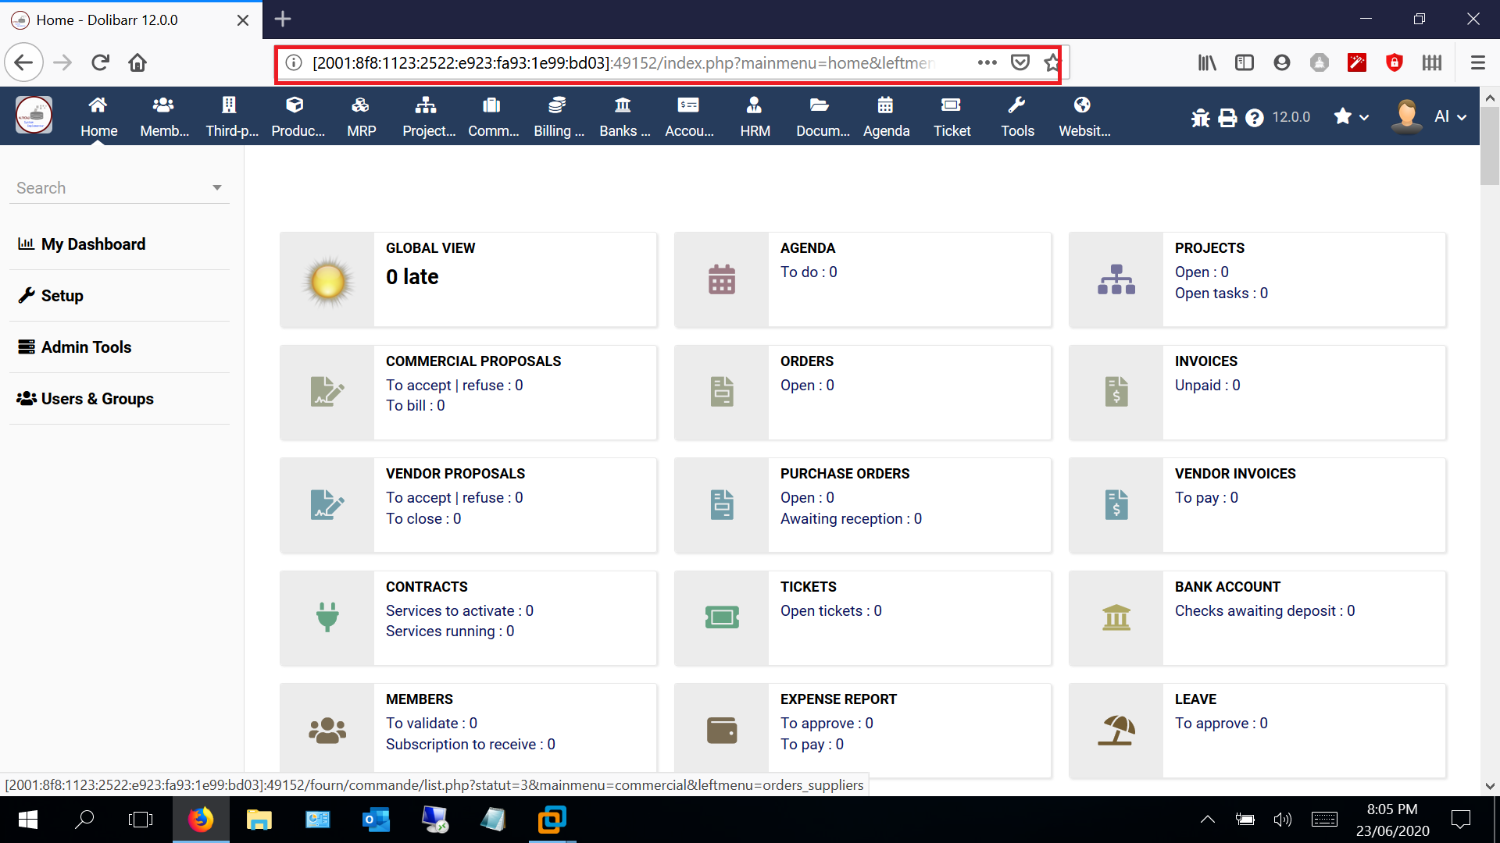This screenshot has height=843, width=1500.
Task: Click 'Subscription to receive : 0' link
Action: pos(470,744)
